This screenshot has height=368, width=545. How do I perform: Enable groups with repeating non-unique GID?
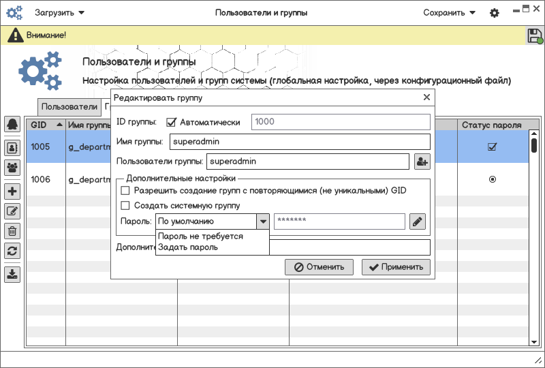(x=125, y=191)
